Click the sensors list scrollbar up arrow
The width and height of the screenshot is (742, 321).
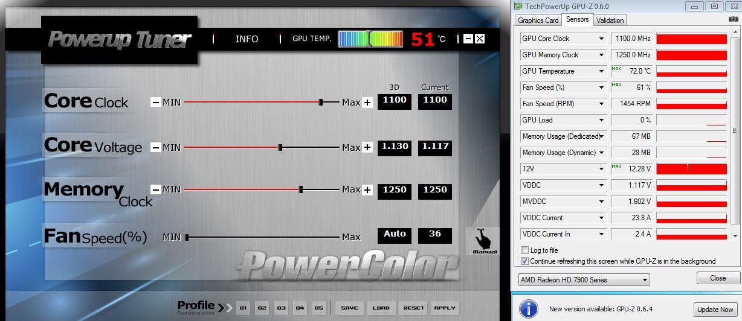coord(735,32)
